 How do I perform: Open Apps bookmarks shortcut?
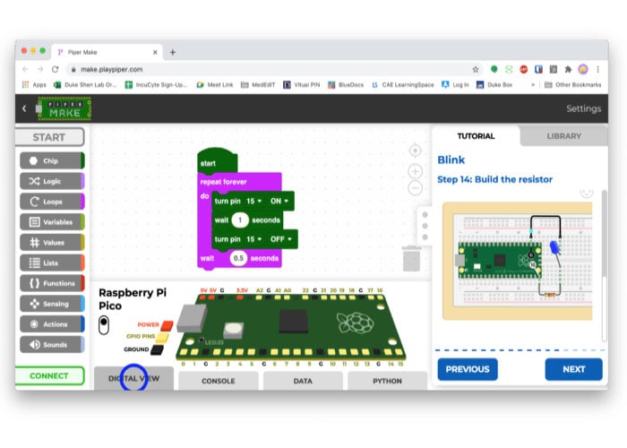[x=34, y=85]
